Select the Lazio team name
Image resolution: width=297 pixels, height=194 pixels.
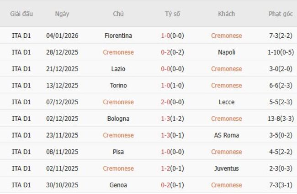coord(118,69)
